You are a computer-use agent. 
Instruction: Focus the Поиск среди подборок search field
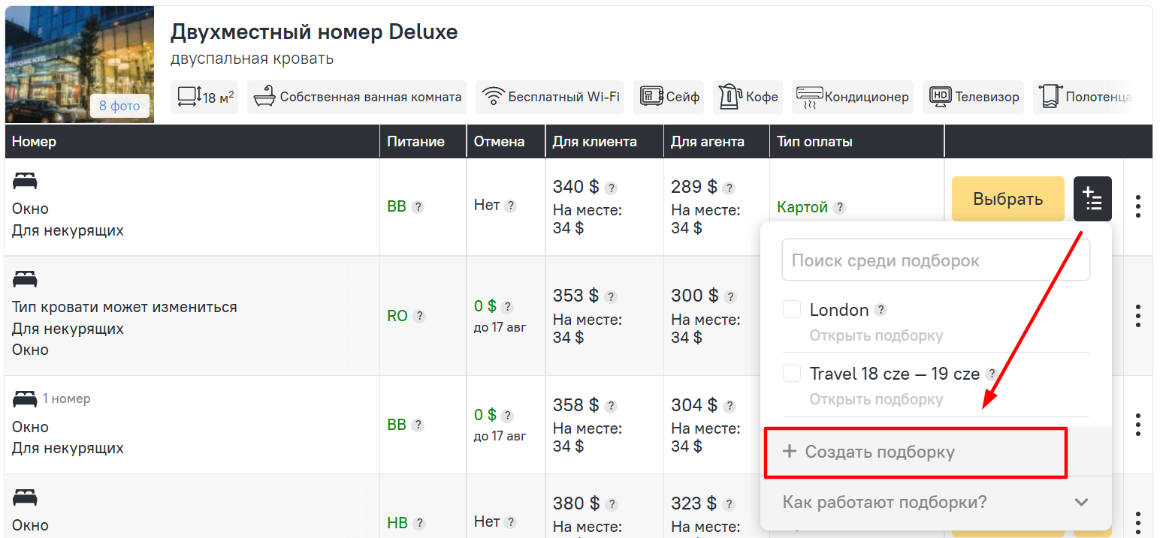point(935,261)
